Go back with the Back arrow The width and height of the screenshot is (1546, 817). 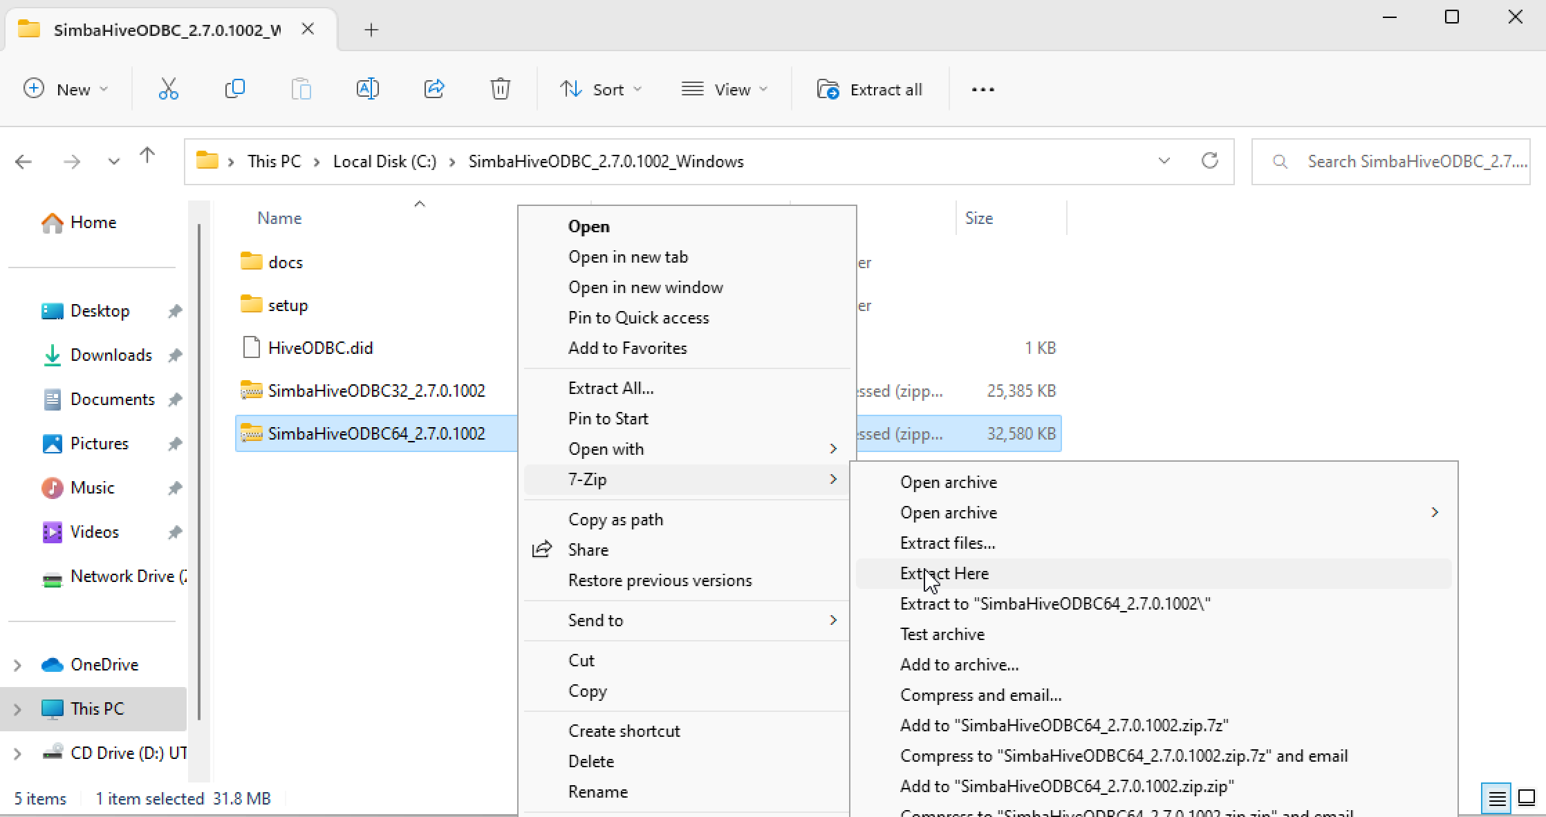[x=24, y=162]
